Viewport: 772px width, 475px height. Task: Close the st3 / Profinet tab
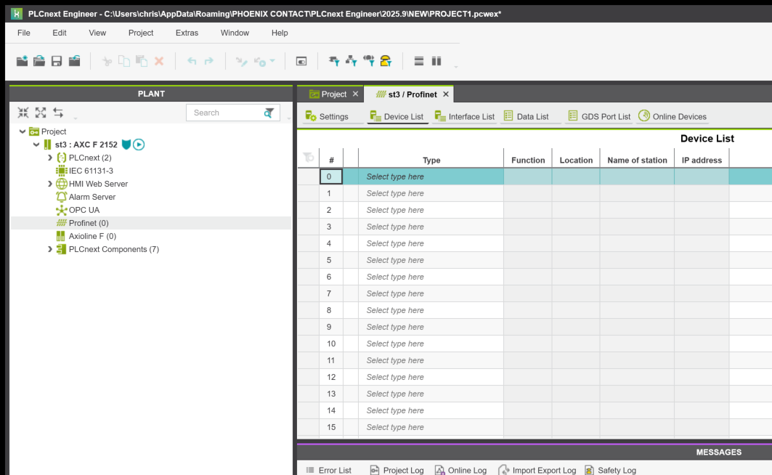pos(446,94)
